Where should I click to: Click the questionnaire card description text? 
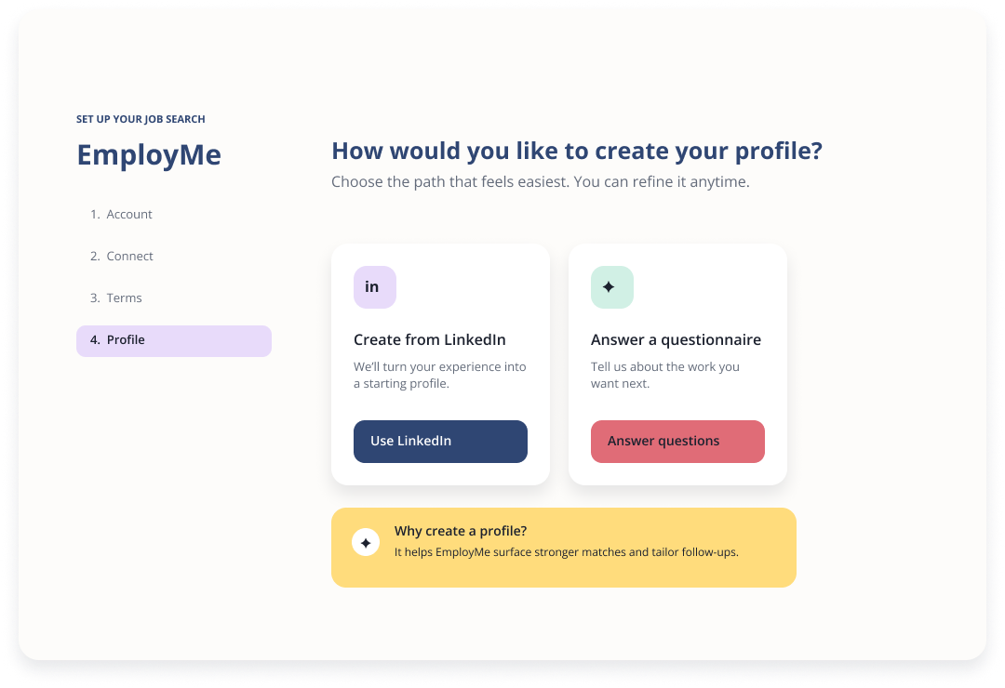click(664, 375)
